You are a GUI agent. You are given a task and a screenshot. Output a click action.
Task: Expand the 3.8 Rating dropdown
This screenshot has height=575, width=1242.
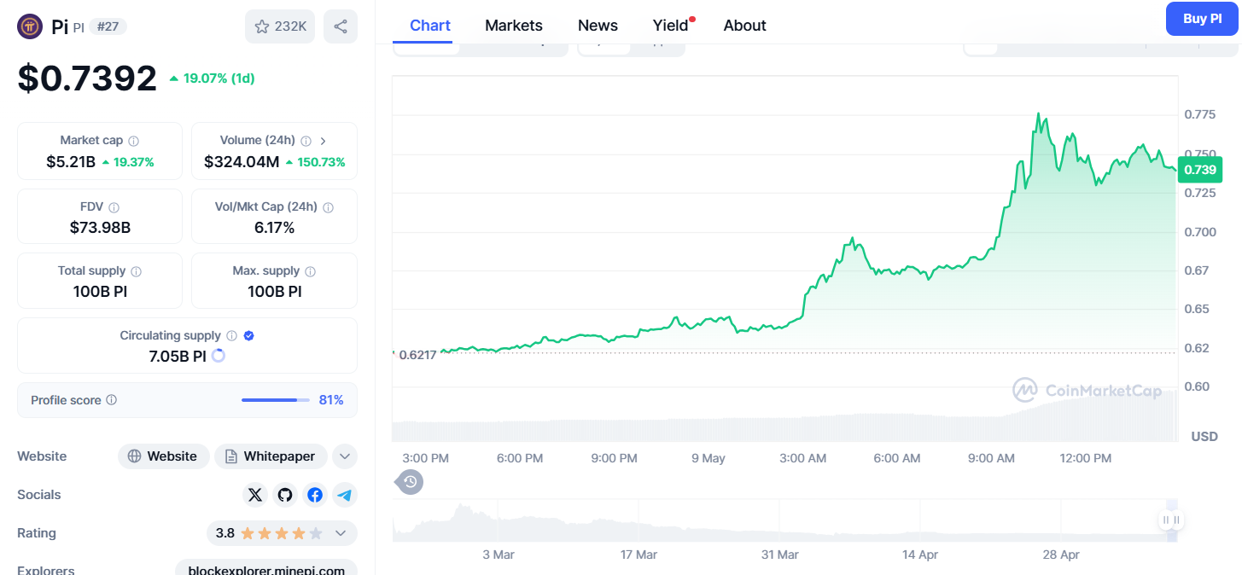click(283, 533)
